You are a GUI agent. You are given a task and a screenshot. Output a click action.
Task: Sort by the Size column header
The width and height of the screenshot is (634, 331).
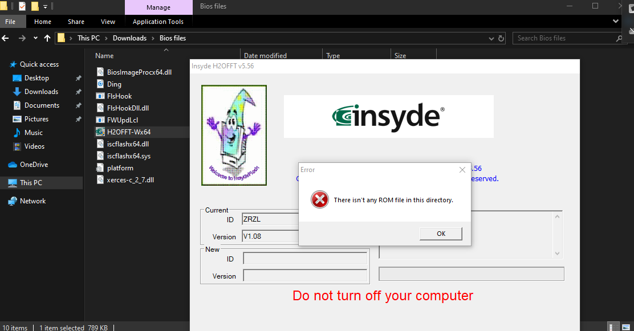400,56
